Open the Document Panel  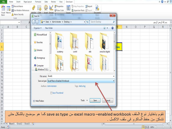97,9
